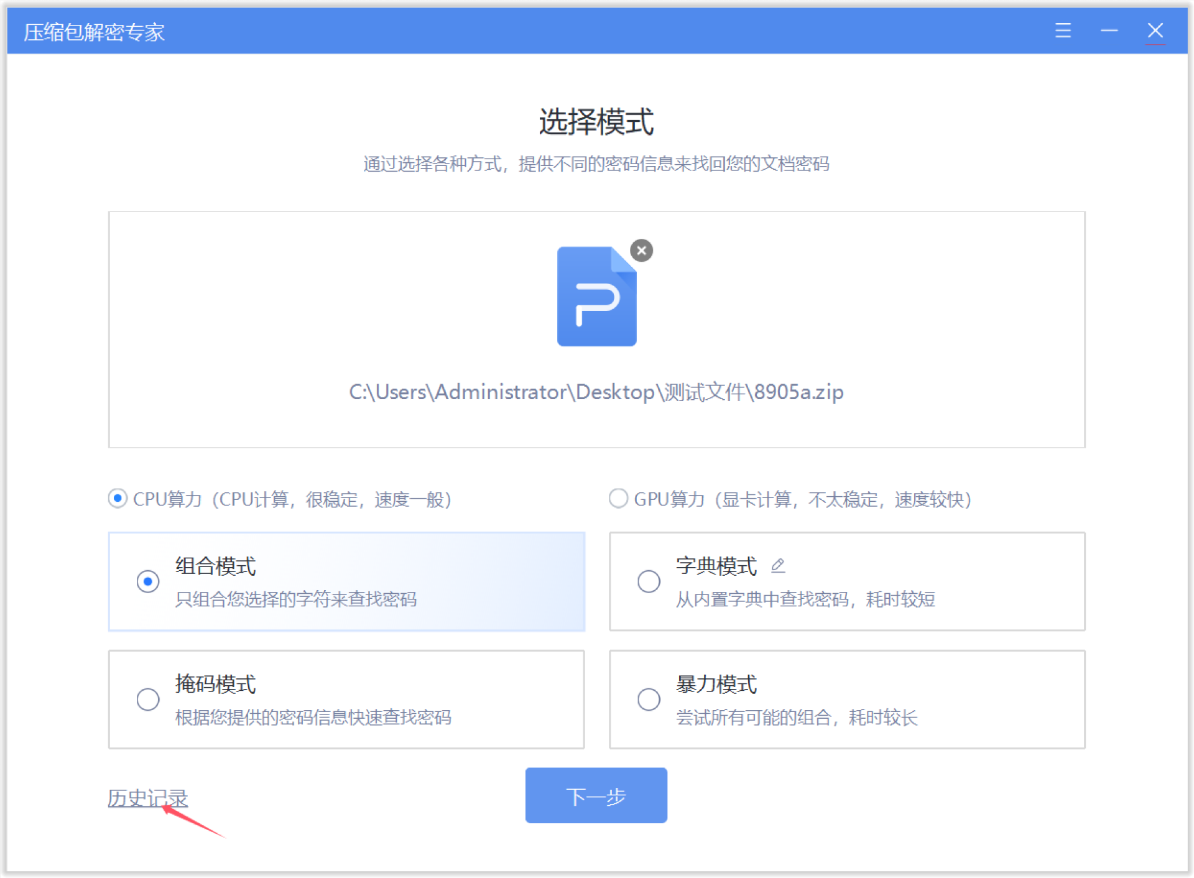Viewport: 1194px width, 878px height.
Task: Click the blue zip file icon
Action: pyautogui.click(x=596, y=297)
